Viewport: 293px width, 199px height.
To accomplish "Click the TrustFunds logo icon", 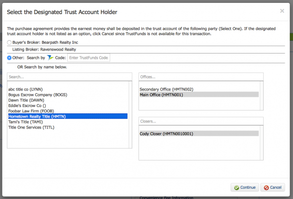I will tap(50, 57).
